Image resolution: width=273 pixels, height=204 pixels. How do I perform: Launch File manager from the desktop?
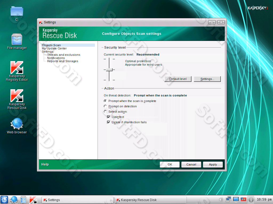tap(17, 41)
